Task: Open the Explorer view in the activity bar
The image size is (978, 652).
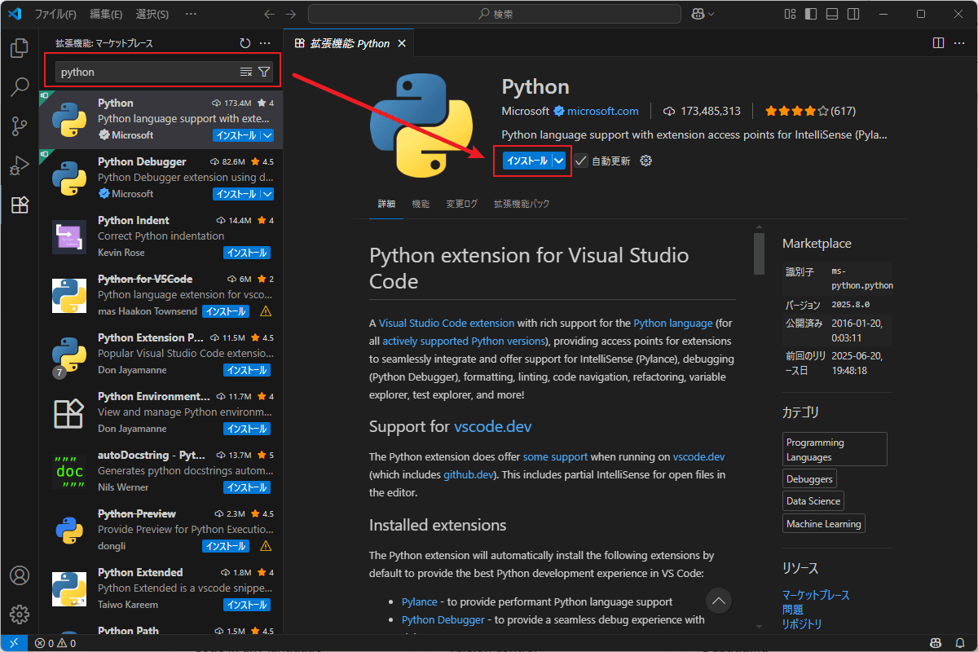Action: pyautogui.click(x=19, y=49)
